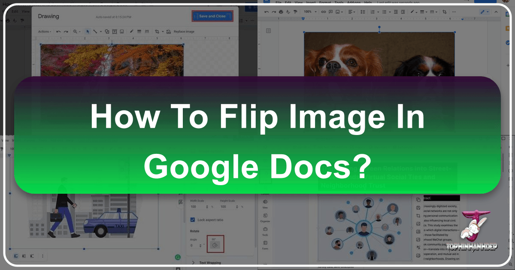Screen dimensions: 515x270
Task: Click the Add comment icon in the toolbar
Action: click(330, 12)
